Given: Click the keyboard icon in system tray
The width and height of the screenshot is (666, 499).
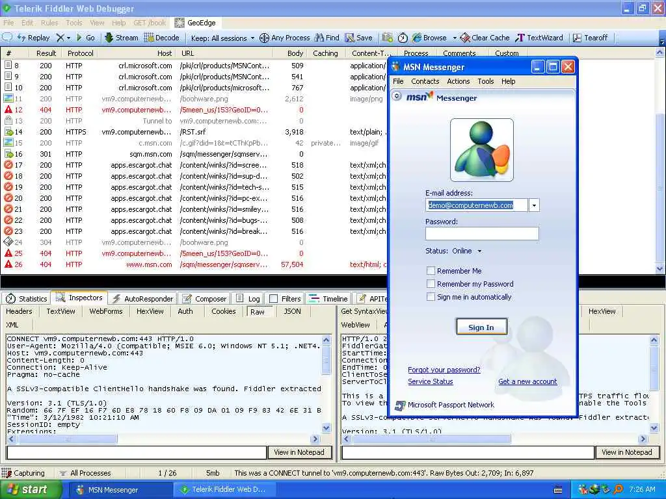Looking at the screenshot, I should [558, 490].
